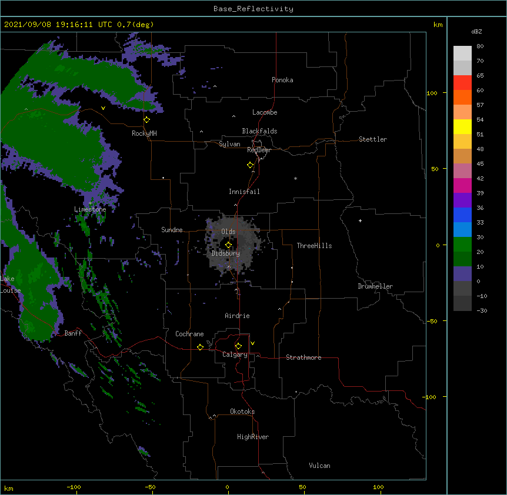Click the Drumheller town label
This screenshot has width=507, height=495.
point(375,286)
